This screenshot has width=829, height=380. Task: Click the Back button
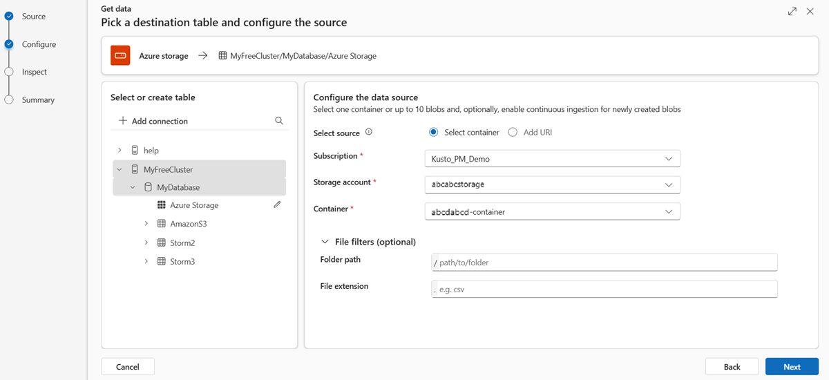[x=732, y=367]
